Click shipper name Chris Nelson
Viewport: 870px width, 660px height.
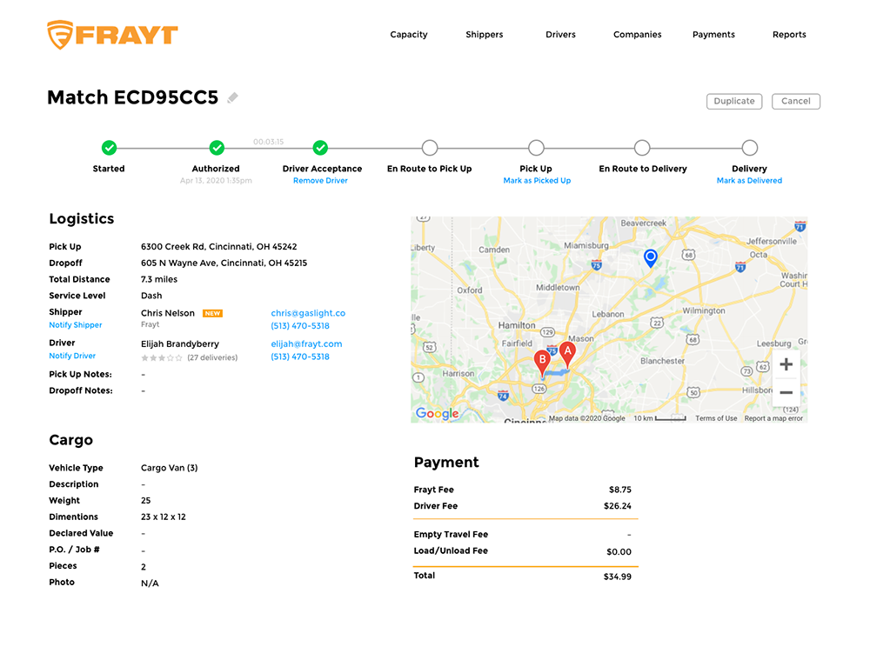coord(168,313)
